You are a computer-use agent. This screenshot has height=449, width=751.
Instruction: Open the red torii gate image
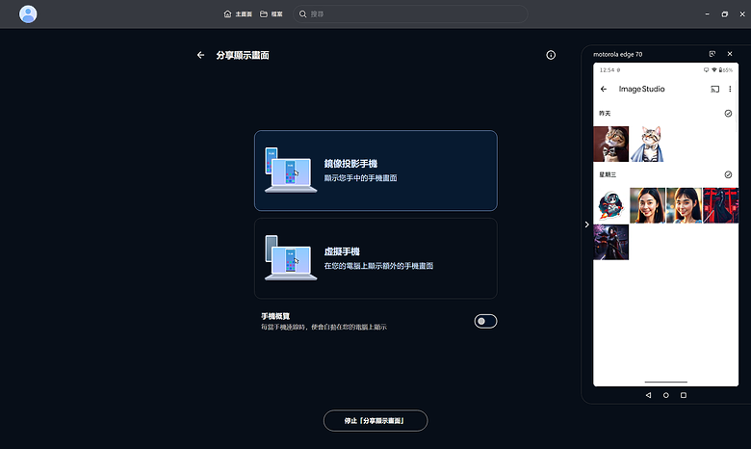pos(721,205)
